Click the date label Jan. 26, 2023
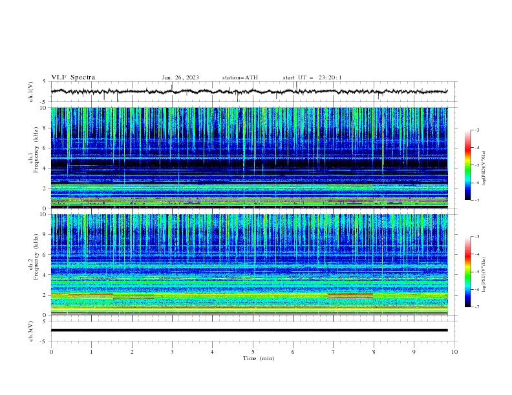Viewport: 512px width, 395px height. (x=180, y=77)
